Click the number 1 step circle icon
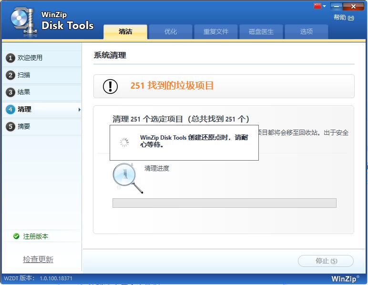368x285 pixels. coord(10,58)
